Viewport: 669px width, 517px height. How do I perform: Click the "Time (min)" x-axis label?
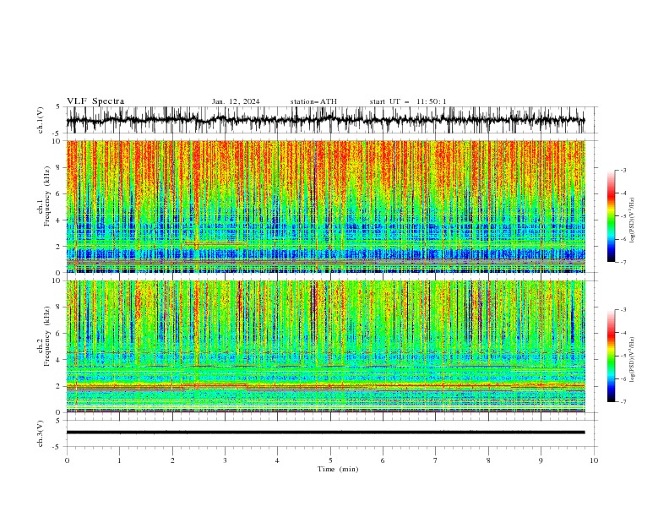pyautogui.click(x=338, y=469)
